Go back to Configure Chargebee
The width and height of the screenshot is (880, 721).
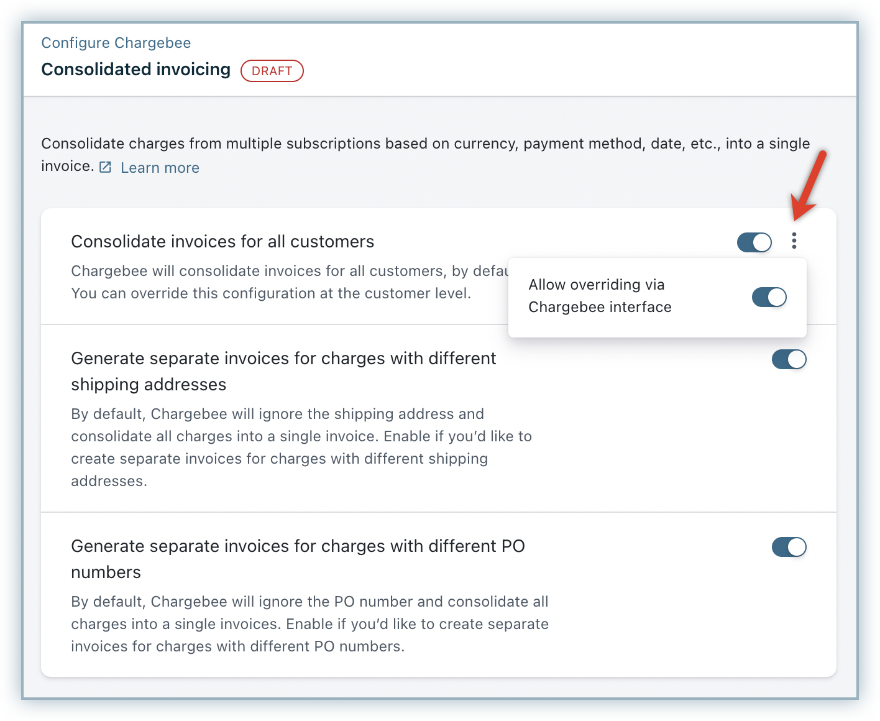(x=116, y=43)
